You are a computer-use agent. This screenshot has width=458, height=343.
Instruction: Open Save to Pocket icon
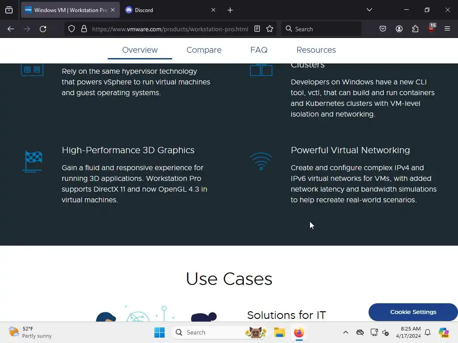tap(383, 29)
